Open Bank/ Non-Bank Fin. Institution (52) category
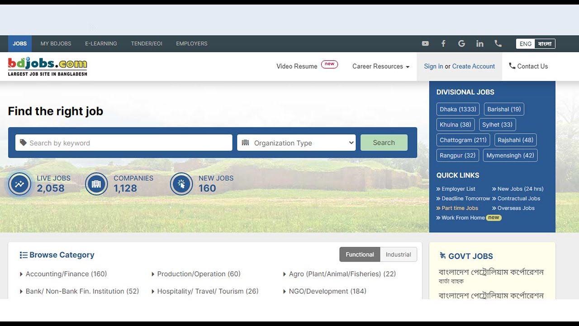Image resolution: width=579 pixels, height=326 pixels. point(82,291)
